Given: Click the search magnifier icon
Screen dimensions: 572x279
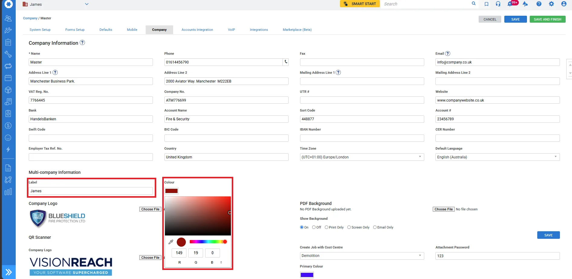Looking at the screenshot, I should (473, 4).
